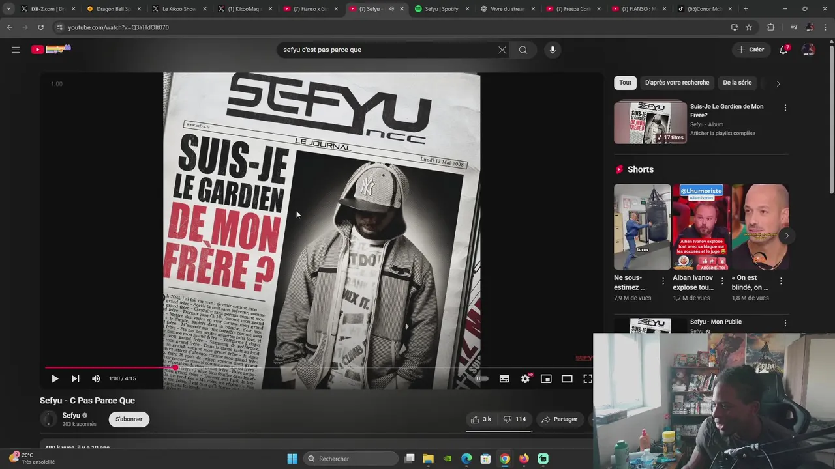
Task: Play the video
Action: point(55,378)
